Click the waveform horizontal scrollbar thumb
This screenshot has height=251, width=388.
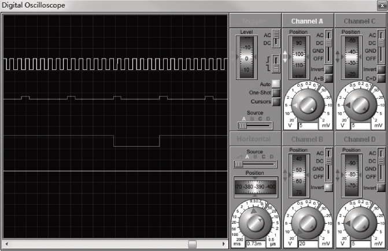(x=193, y=244)
